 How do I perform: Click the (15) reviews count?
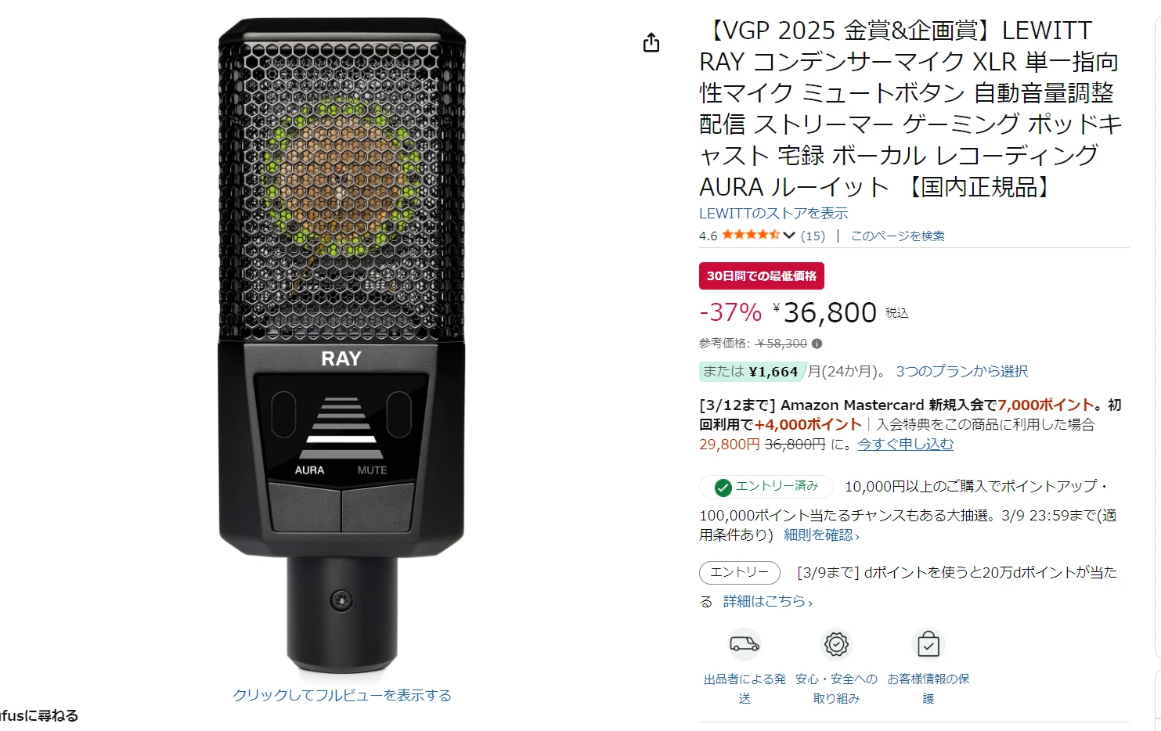(x=813, y=236)
